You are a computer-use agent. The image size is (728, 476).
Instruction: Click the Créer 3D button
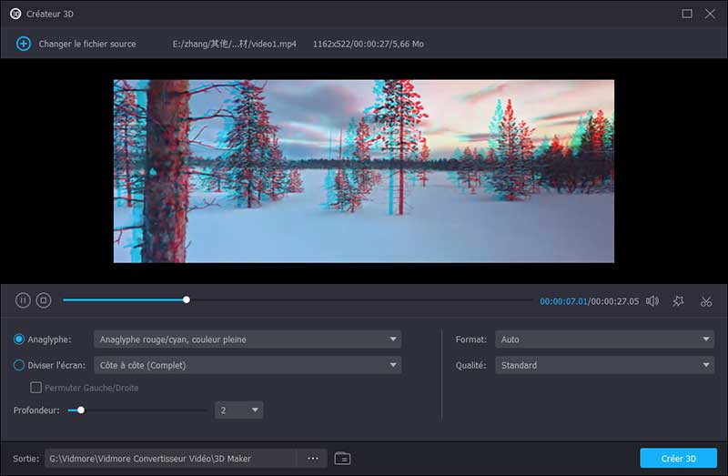click(x=678, y=459)
